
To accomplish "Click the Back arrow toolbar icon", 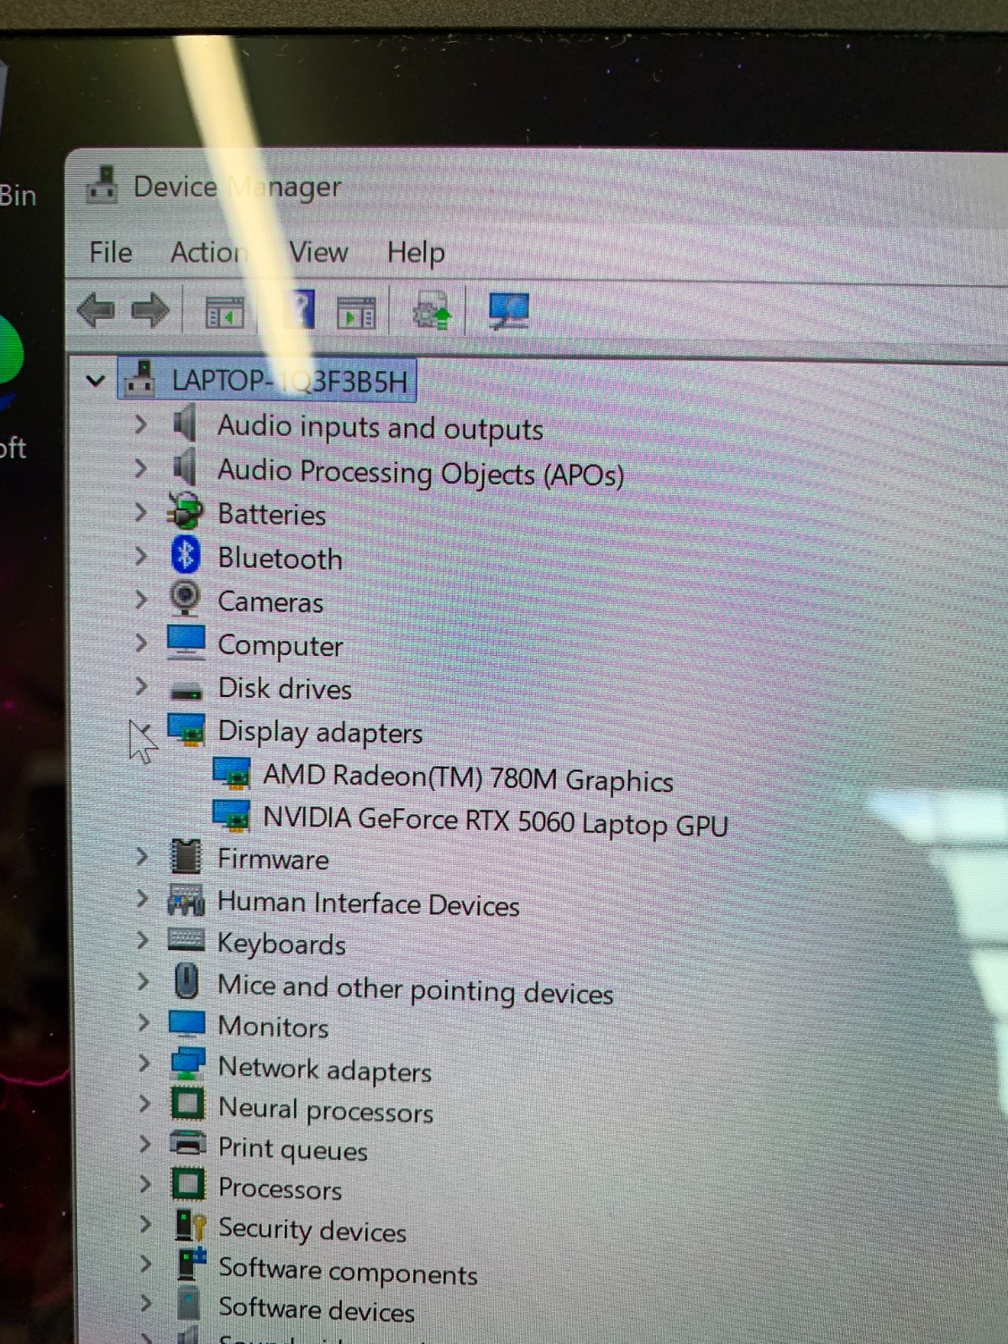I will coord(96,311).
